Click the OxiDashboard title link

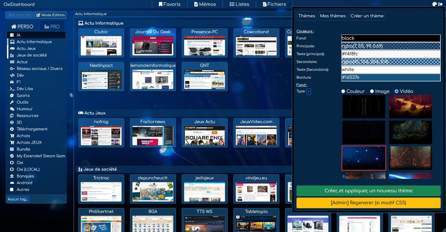coord(19,4)
